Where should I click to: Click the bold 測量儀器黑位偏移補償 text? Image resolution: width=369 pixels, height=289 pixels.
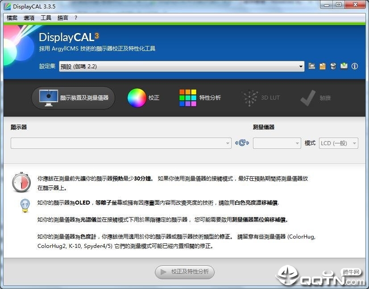pos(260,220)
